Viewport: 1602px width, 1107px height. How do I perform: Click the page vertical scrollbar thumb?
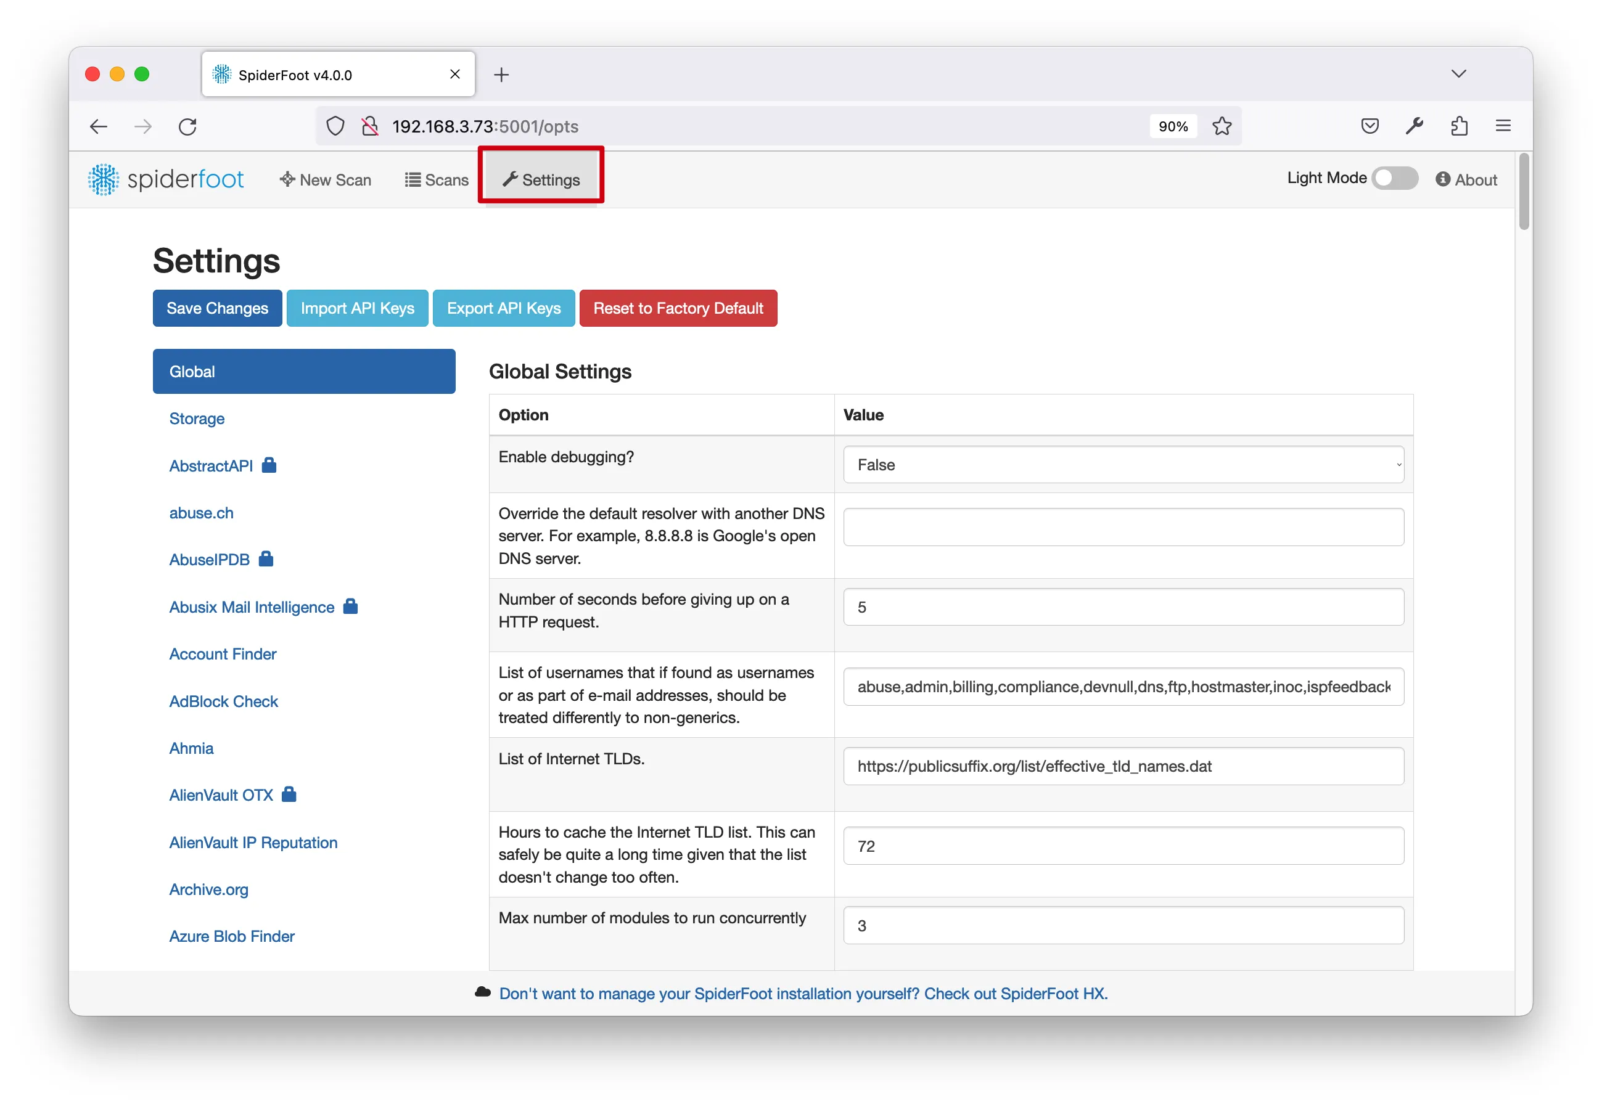coord(1524,192)
